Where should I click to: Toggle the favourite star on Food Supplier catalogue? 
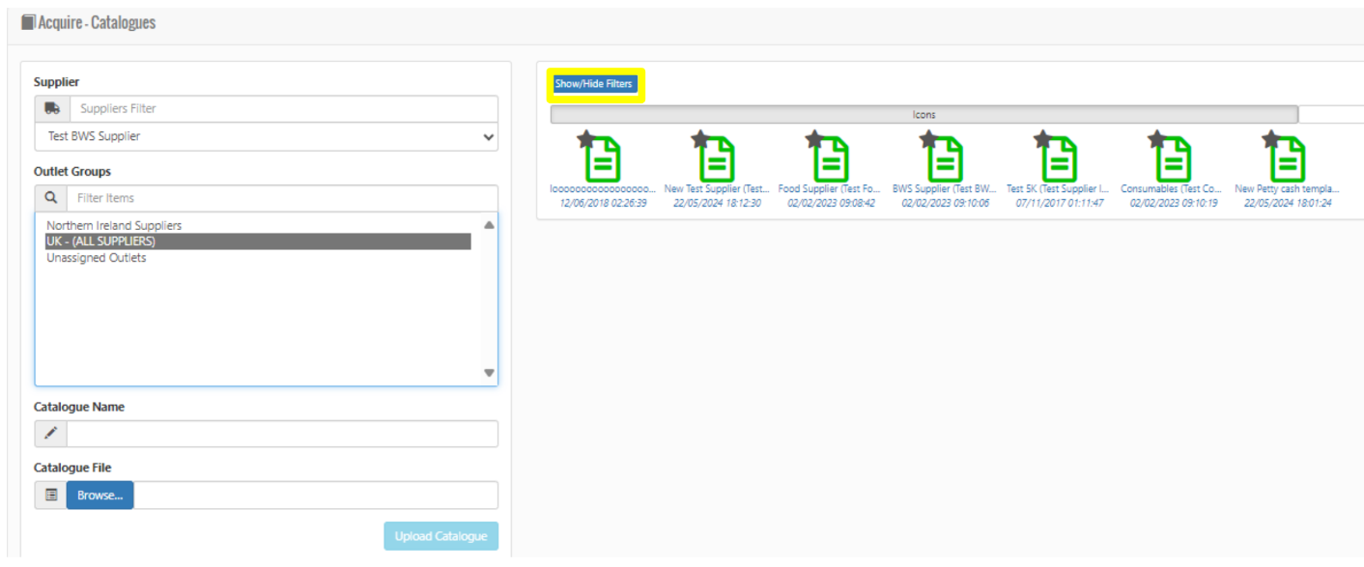coord(813,140)
